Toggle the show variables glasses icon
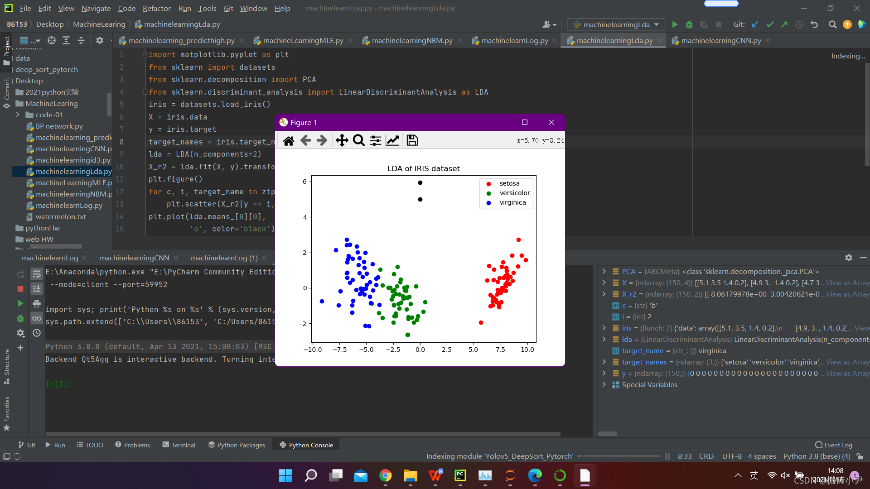870x489 pixels. pos(37,318)
